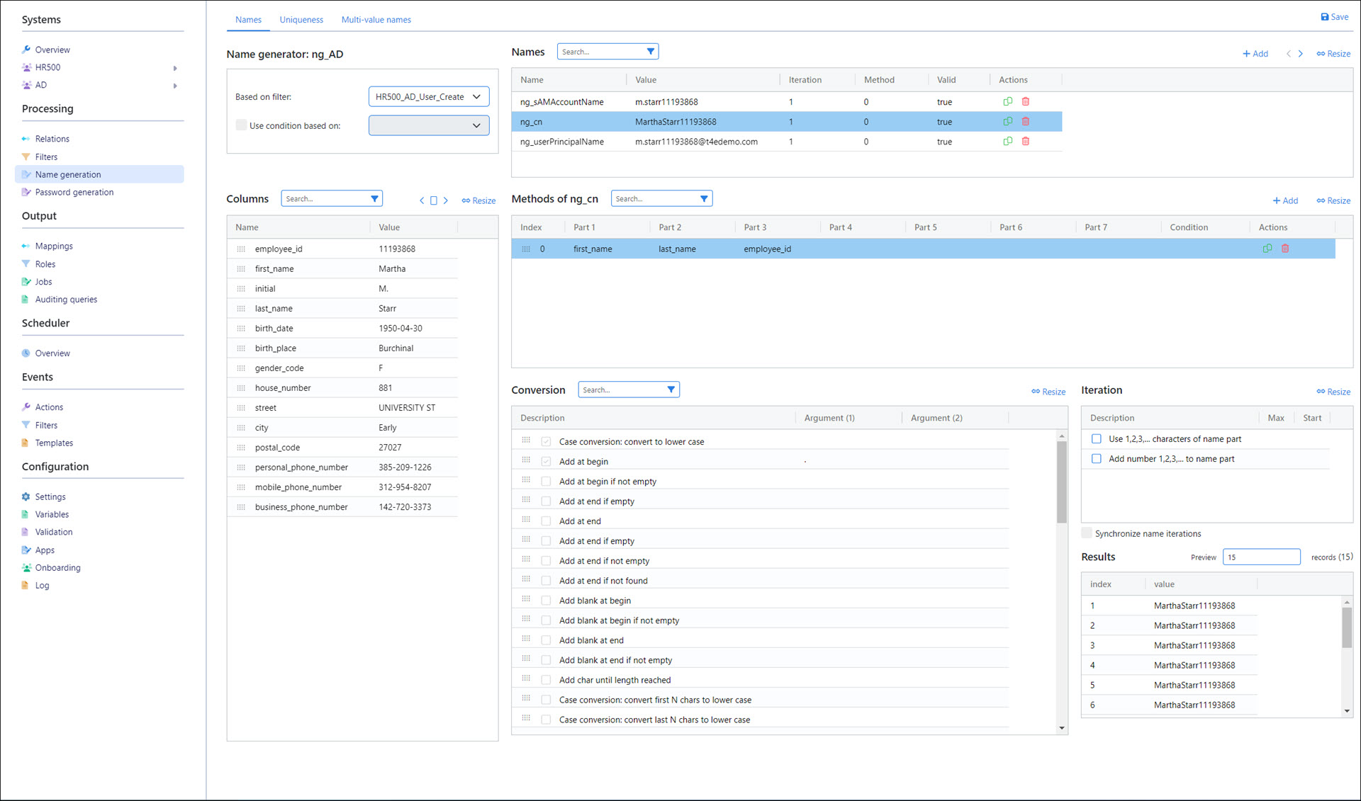Viewport: 1361px width, 801px height.
Task: Enable 'Use condition based on' checkbox
Action: click(241, 125)
